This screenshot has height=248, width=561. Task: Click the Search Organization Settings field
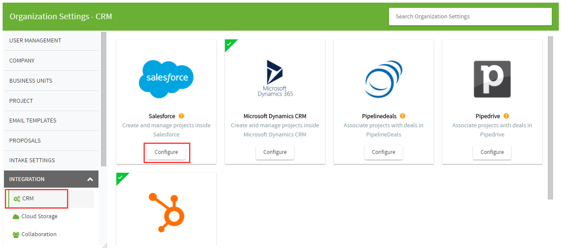(470, 17)
